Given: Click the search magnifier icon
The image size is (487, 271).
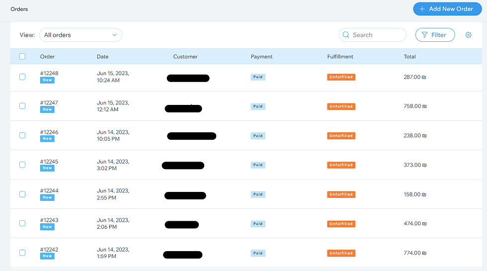Looking at the screenshot, I should pos(346,35).
